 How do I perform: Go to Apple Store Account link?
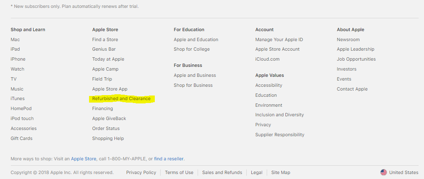(278, 49)
